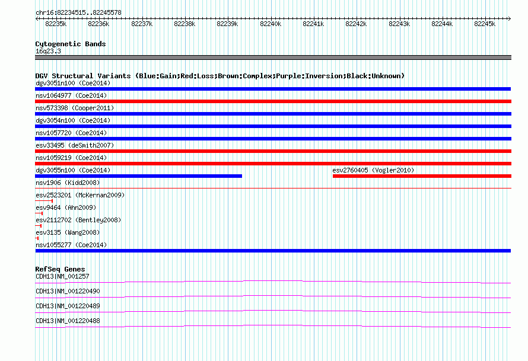Click the esv3135 (Wang2008) label
The image size is (528, 361).
pyautogui.click(x=68, y=232)
